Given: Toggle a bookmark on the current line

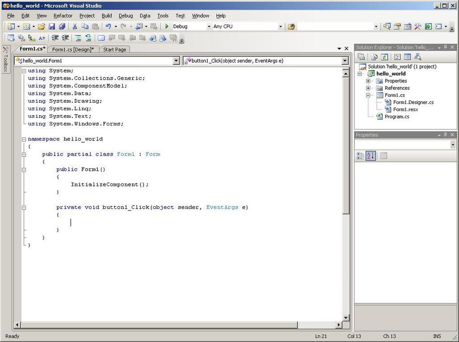Looking at the screenshot, I should (101, 38).
